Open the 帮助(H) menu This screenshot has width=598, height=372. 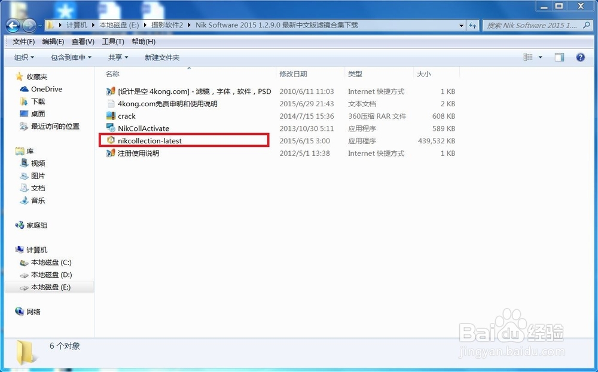(144, 42)
